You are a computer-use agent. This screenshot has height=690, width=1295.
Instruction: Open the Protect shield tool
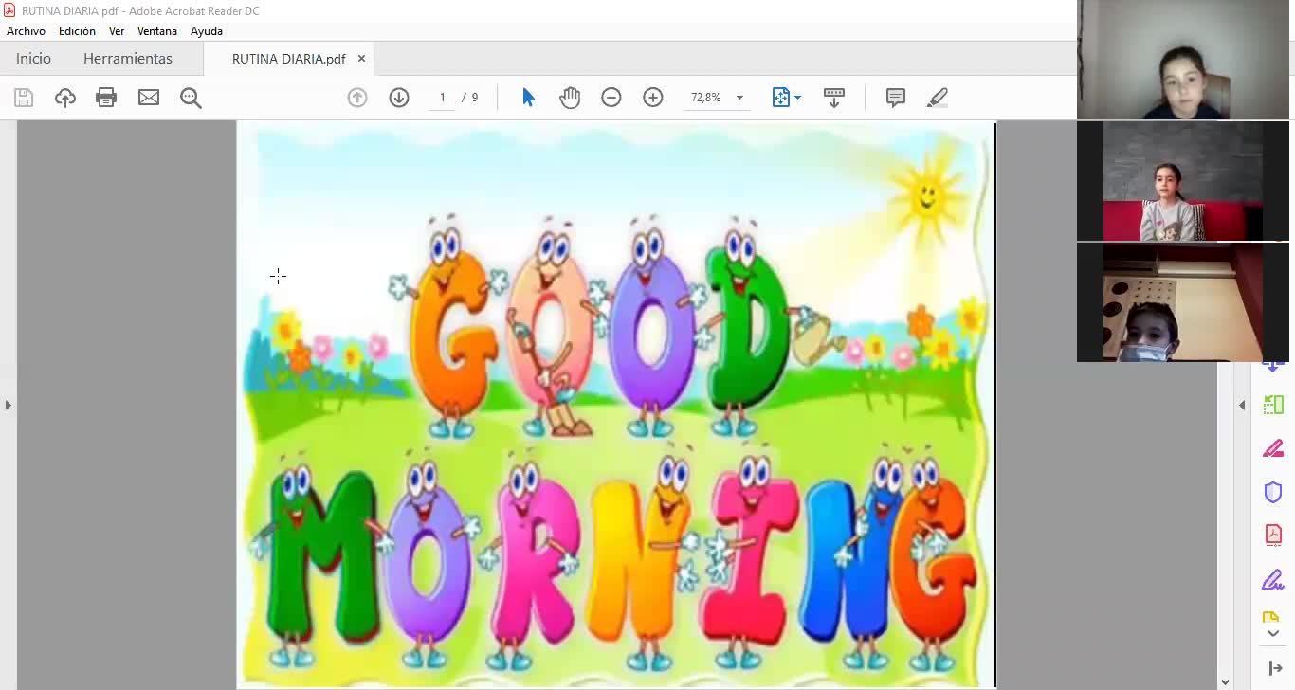[1273, 492]
